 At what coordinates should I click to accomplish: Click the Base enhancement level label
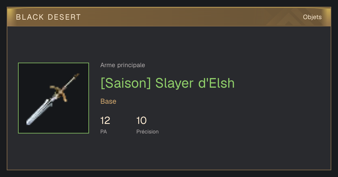[108, 101]
